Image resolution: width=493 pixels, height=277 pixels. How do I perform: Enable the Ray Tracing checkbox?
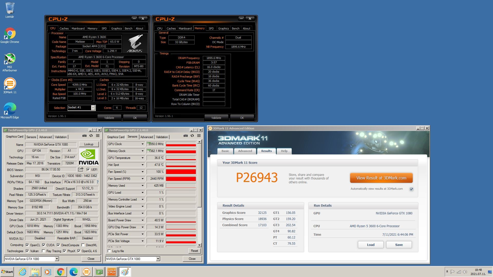tap(43, 251)
